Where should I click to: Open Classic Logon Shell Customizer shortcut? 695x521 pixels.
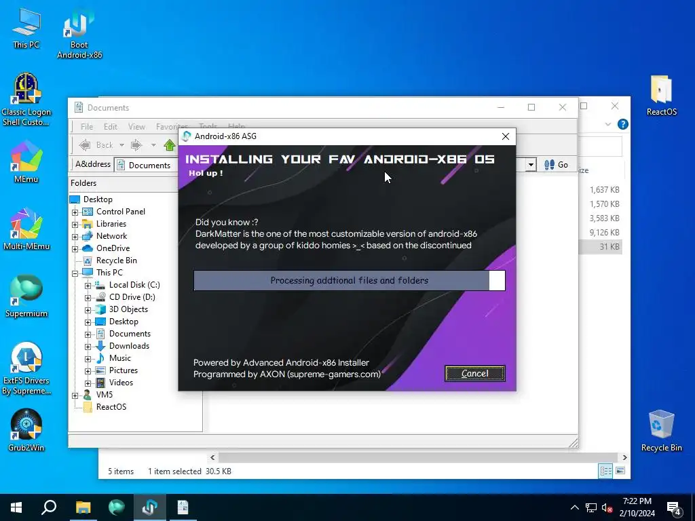[26, 100]
